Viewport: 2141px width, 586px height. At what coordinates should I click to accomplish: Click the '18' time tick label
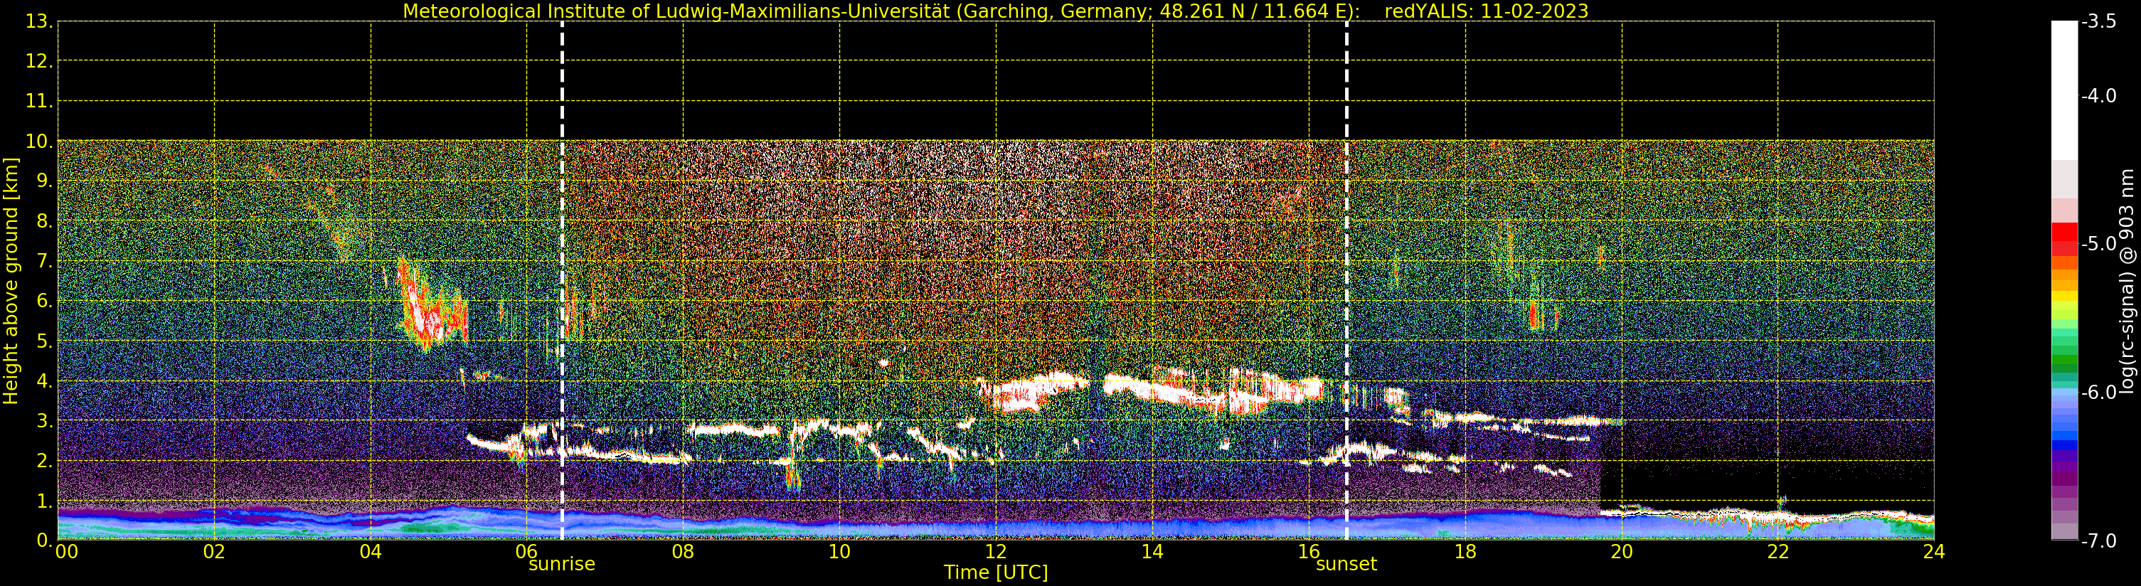[1465, 551]
